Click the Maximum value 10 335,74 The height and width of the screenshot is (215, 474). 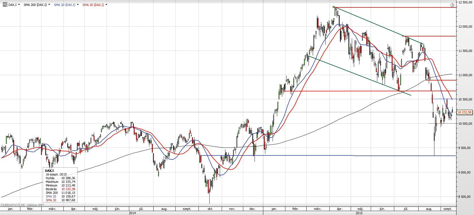point(68,182)
